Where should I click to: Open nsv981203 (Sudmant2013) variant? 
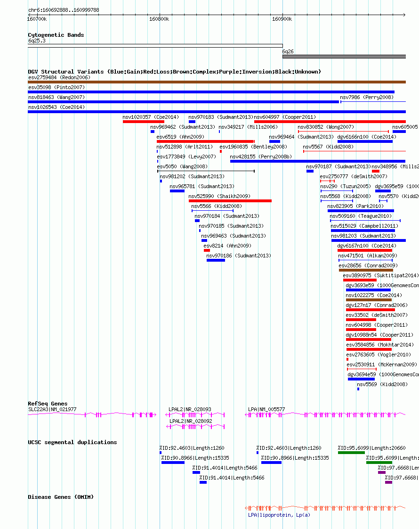click(x=363, y=236)
